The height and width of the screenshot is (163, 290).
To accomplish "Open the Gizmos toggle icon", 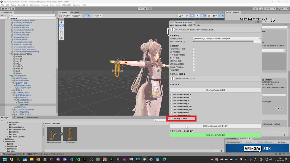I will pos(220,16).
